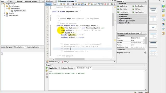Collapse Interface palette category
Image resolution: width=166 pixels, height=93 pixels.
pyautogui.click(x=118, y=4)
